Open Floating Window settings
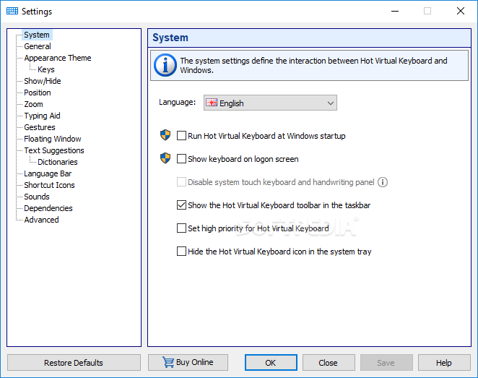Screen dimensions: 478x378 point(53,139)
